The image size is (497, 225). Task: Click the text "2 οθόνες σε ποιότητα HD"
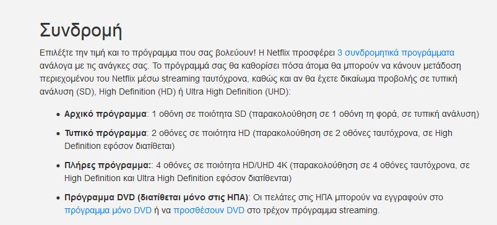201,134
